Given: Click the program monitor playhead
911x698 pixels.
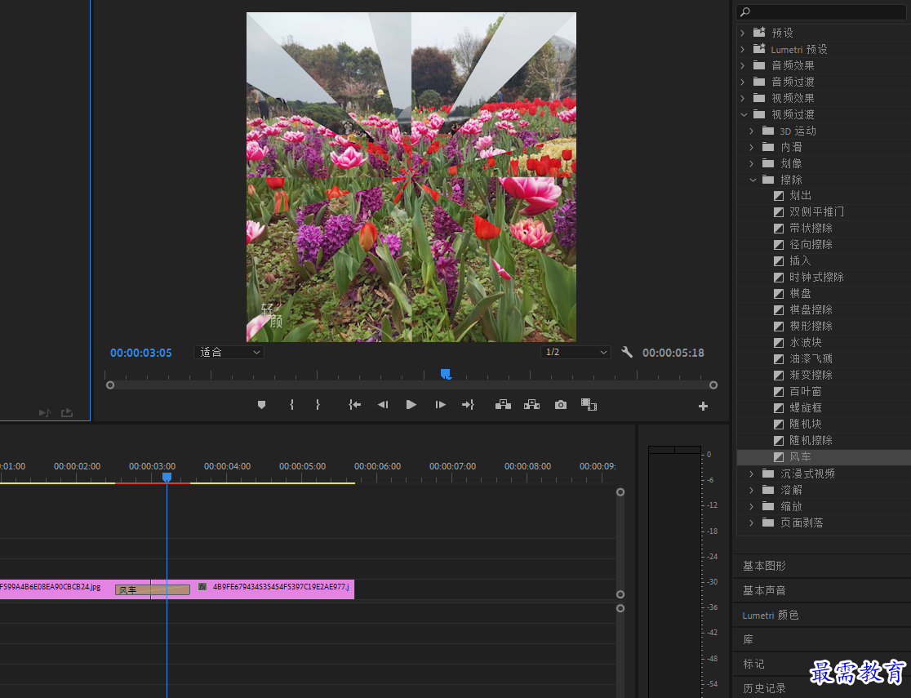Looking at the screenshot, I should click(445, 374).
